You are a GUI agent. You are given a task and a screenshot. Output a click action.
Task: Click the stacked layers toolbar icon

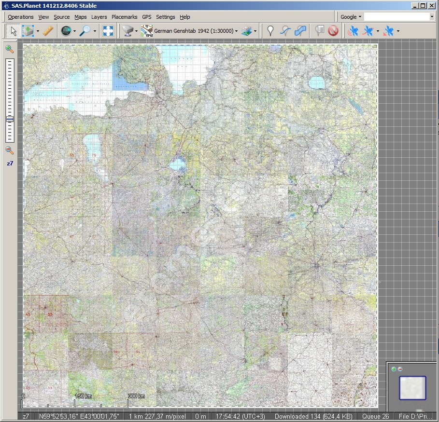(247, 31)
